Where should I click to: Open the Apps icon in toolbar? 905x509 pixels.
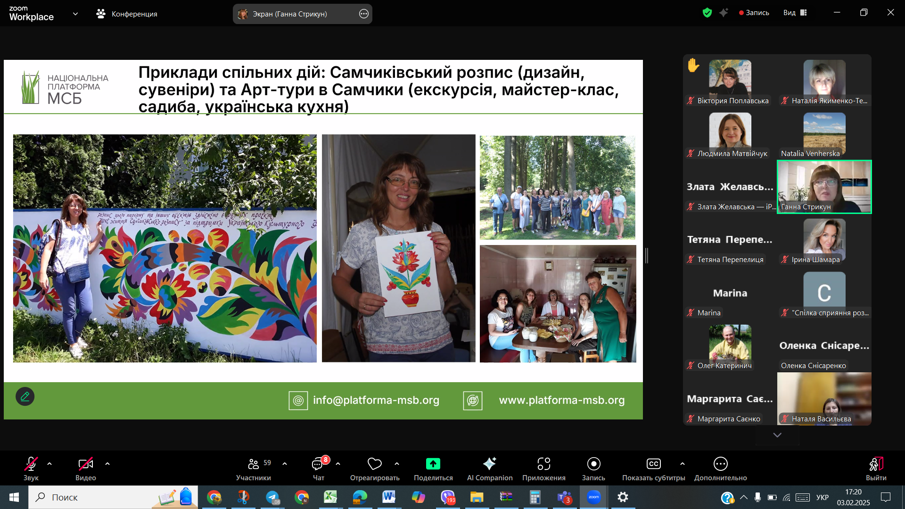(x=543, y=464)
